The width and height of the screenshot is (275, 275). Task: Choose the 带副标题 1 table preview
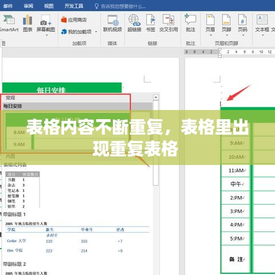click(77, 238)
